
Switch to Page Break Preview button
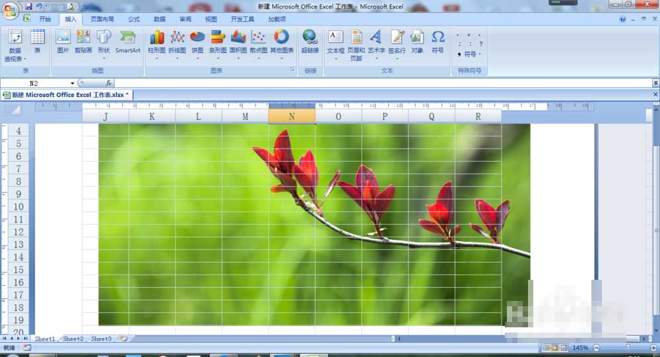[564, 348]
